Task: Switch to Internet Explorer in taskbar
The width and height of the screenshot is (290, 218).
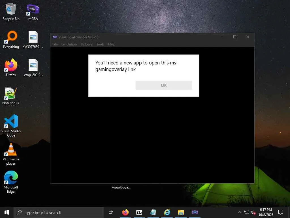Action: pos(167,212)
